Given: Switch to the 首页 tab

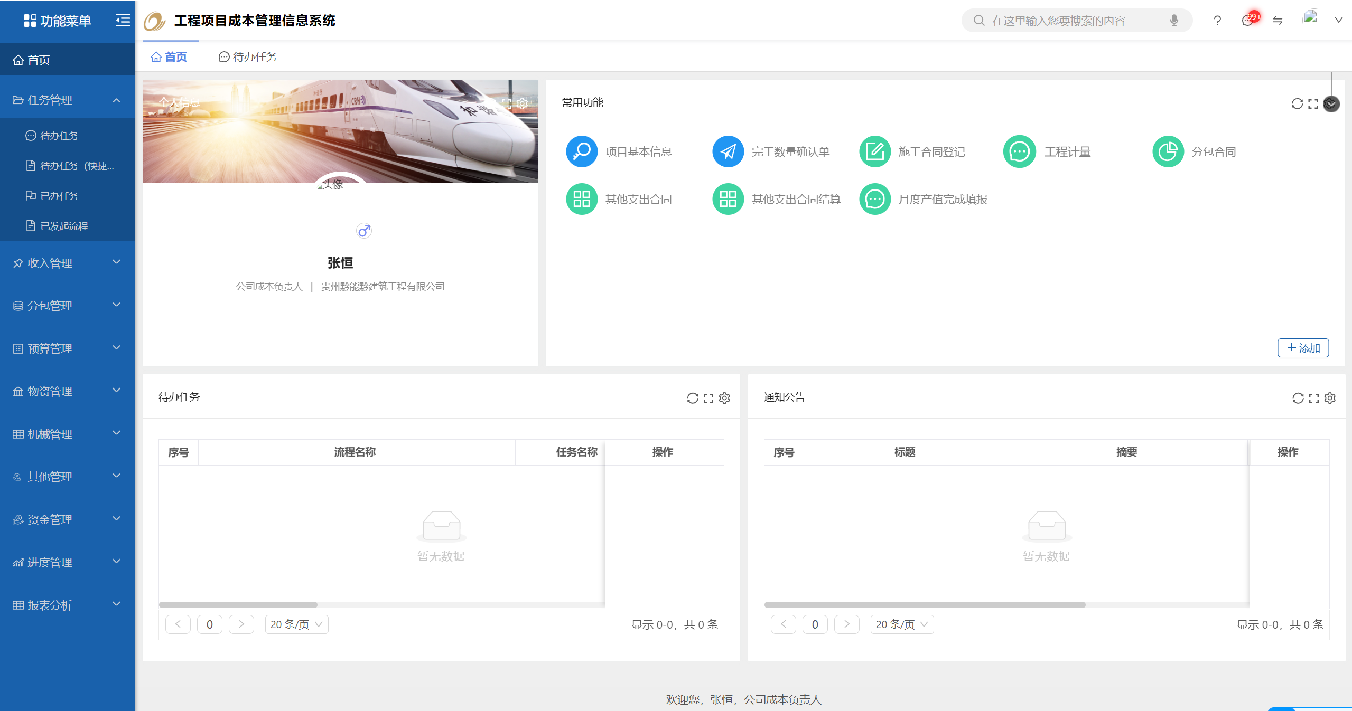Looking at the screenshot, I should [169, 56].
